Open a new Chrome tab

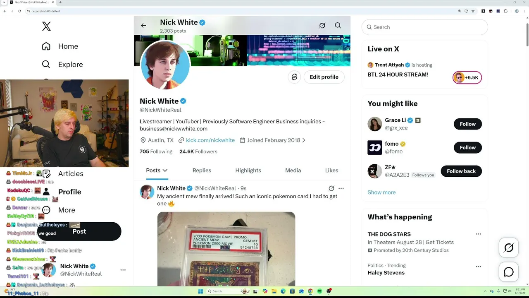[60, 2]
